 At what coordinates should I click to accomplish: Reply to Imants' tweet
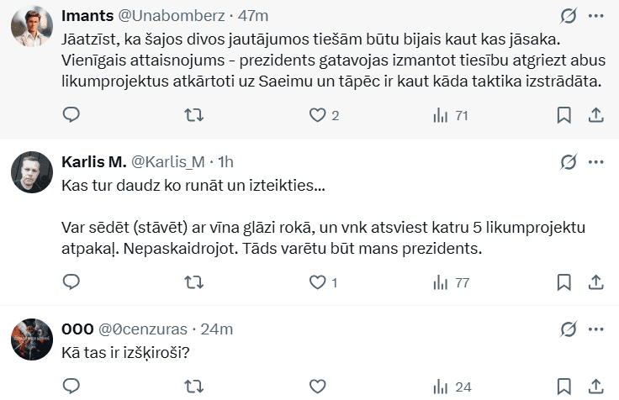click(71, 115)
